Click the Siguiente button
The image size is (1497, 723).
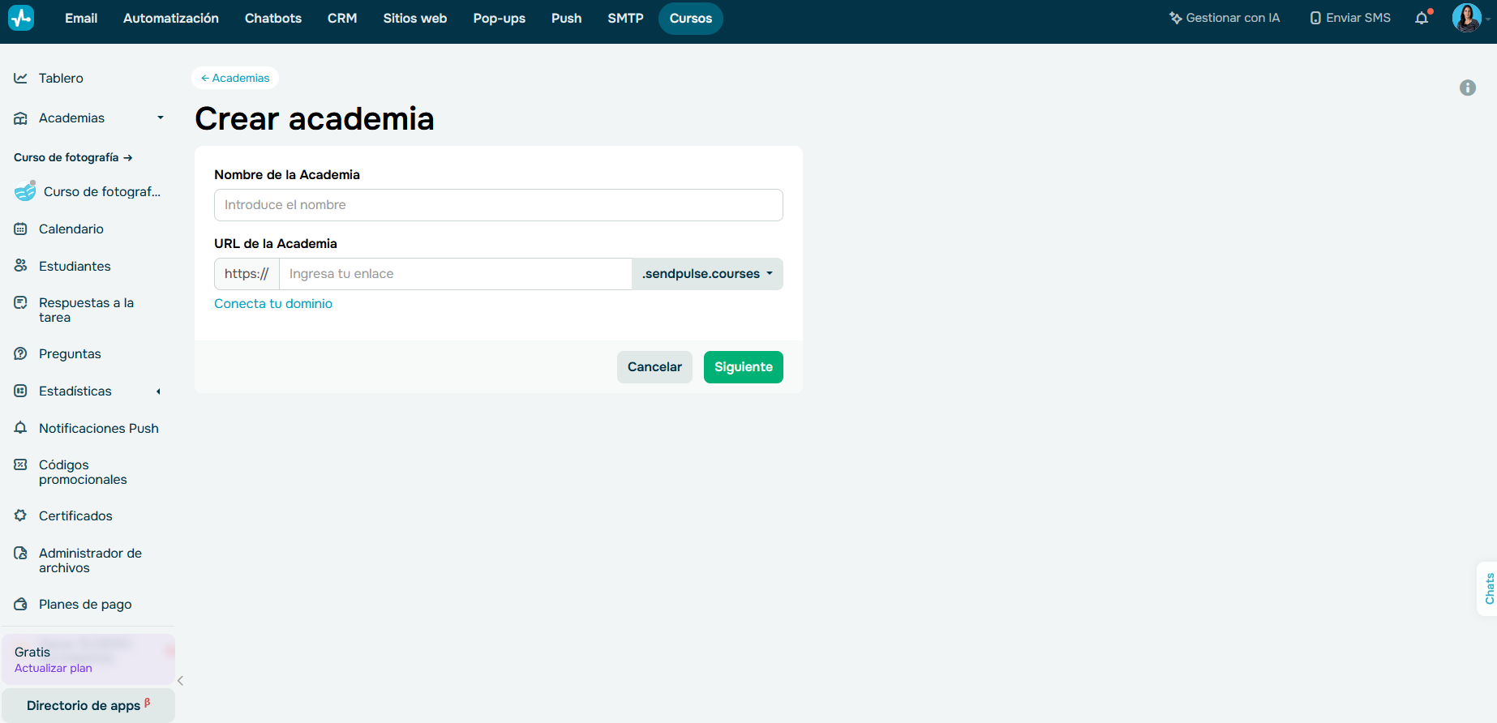[x=744, y=367]
